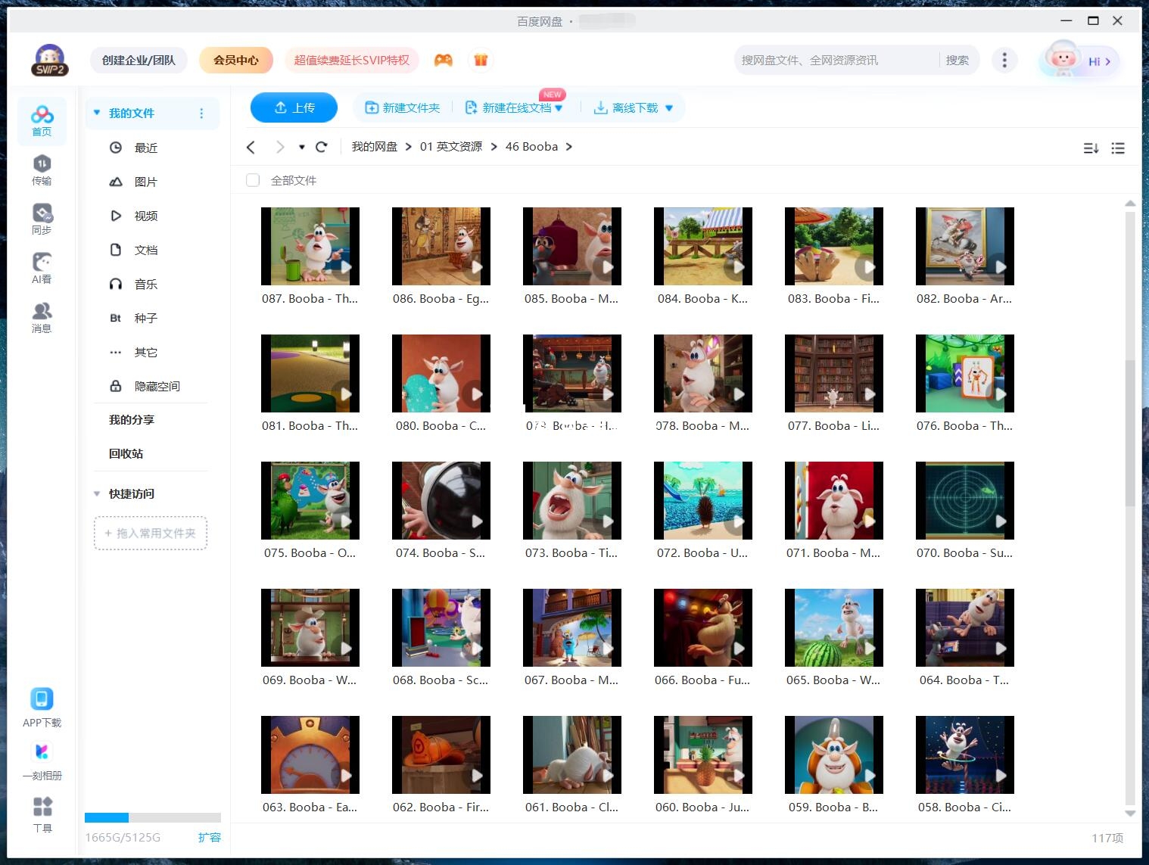The width and height of the screenshot is (1149, 865).
Task: Select the 视频 category filter
Action: point(145,216)
